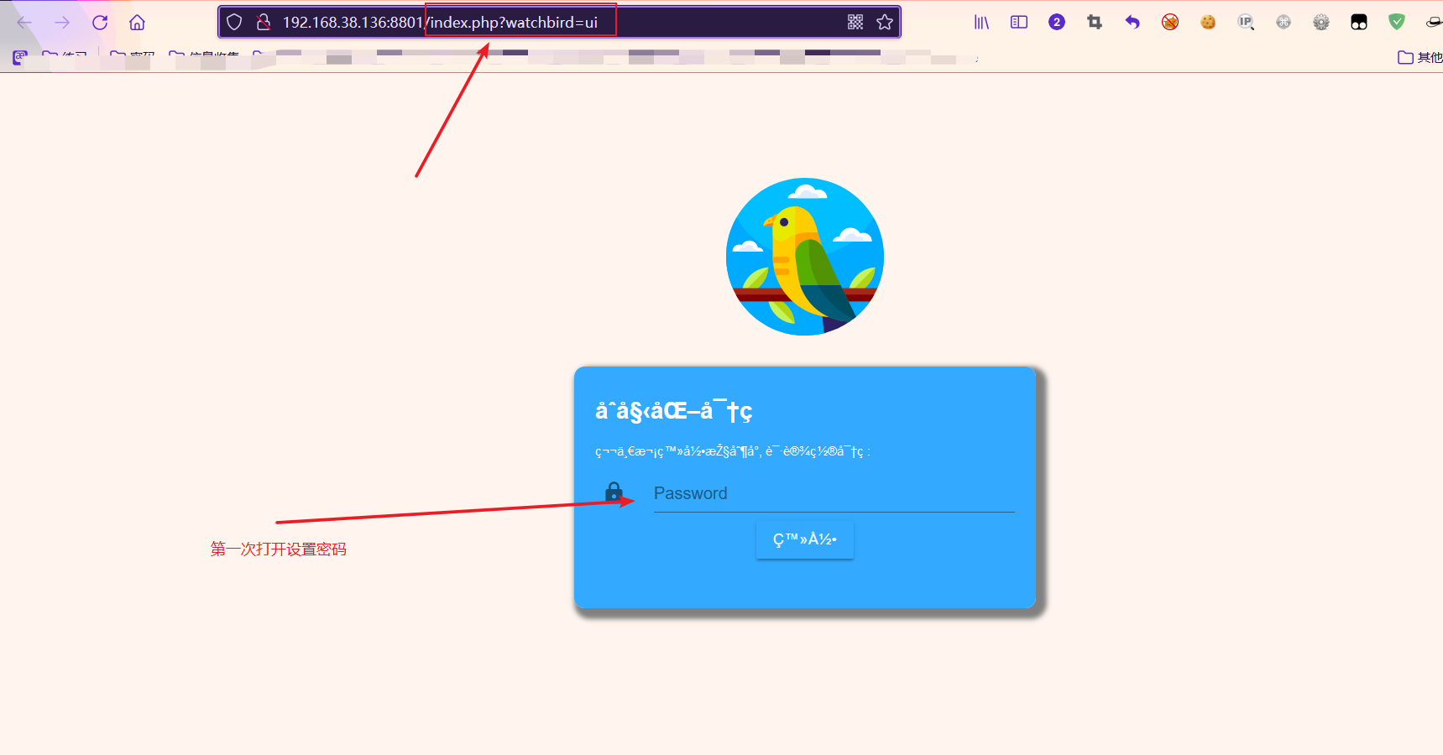Open the IP lookup magnifier extension
Viewport: 1443px width, 755px height.
tap(1246, 23)
